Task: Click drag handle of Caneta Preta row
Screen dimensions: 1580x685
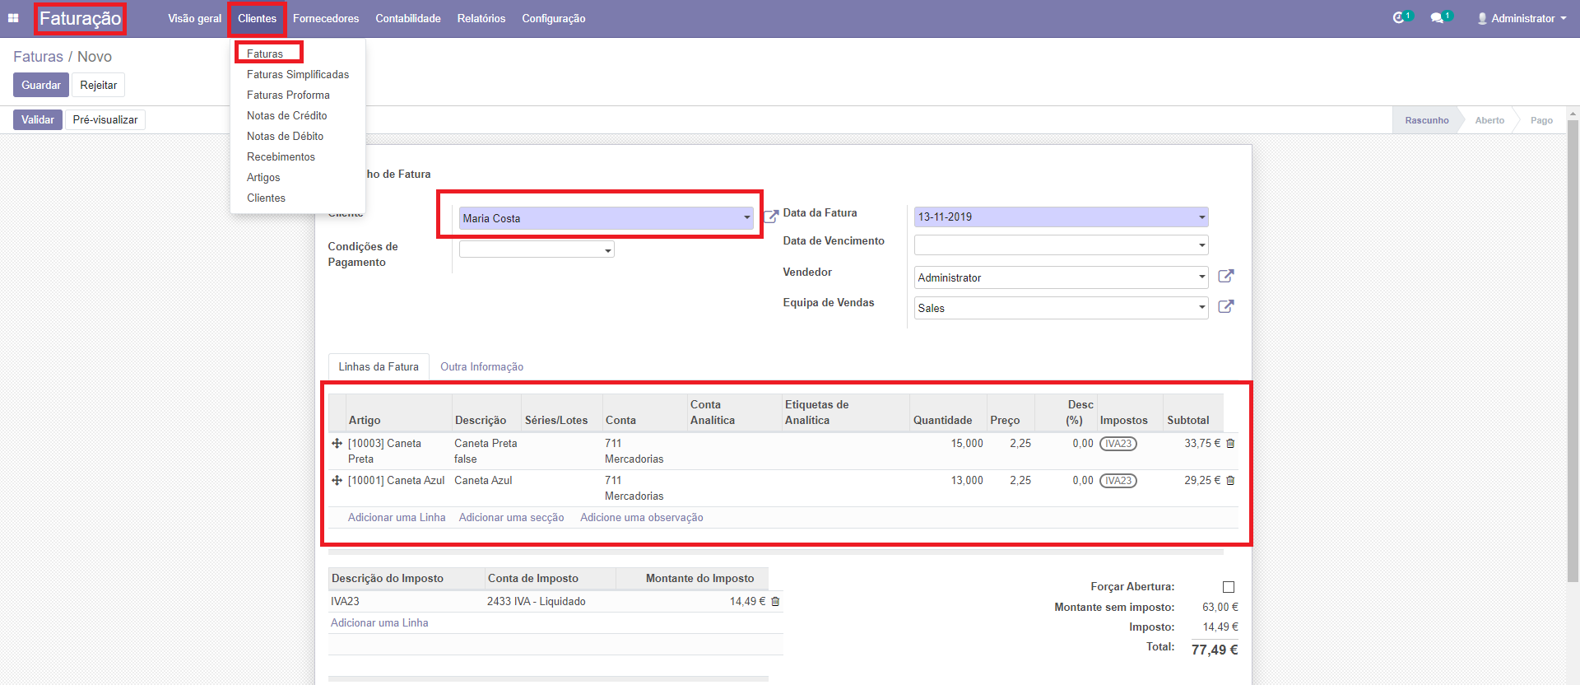Action: [x=337, y=444]
